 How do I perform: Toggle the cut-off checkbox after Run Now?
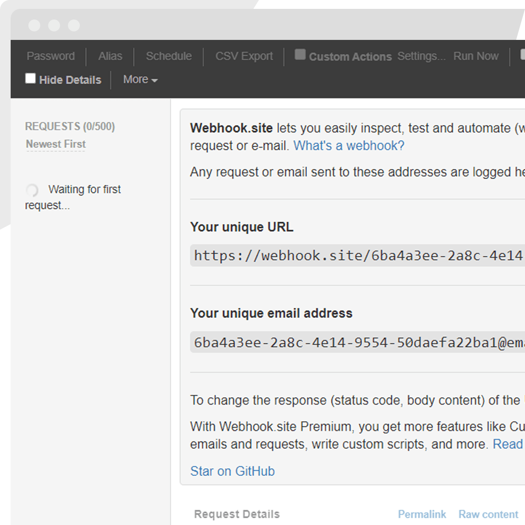pos(522,55)
